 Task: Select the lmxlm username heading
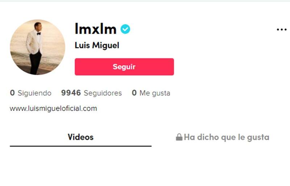click(x=96, y=29)
